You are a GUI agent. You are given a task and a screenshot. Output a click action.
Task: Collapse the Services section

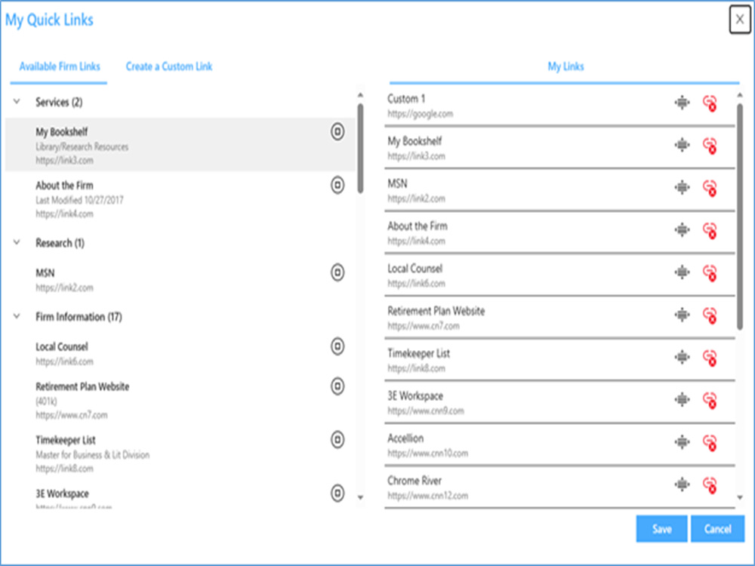point(17,102)
